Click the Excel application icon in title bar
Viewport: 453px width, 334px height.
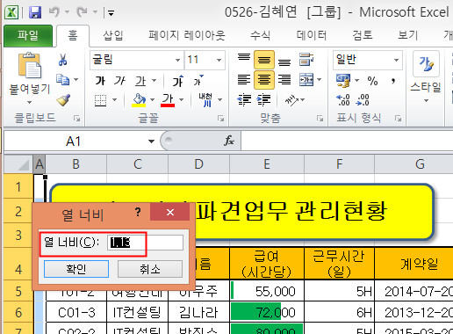click(11, 12)
